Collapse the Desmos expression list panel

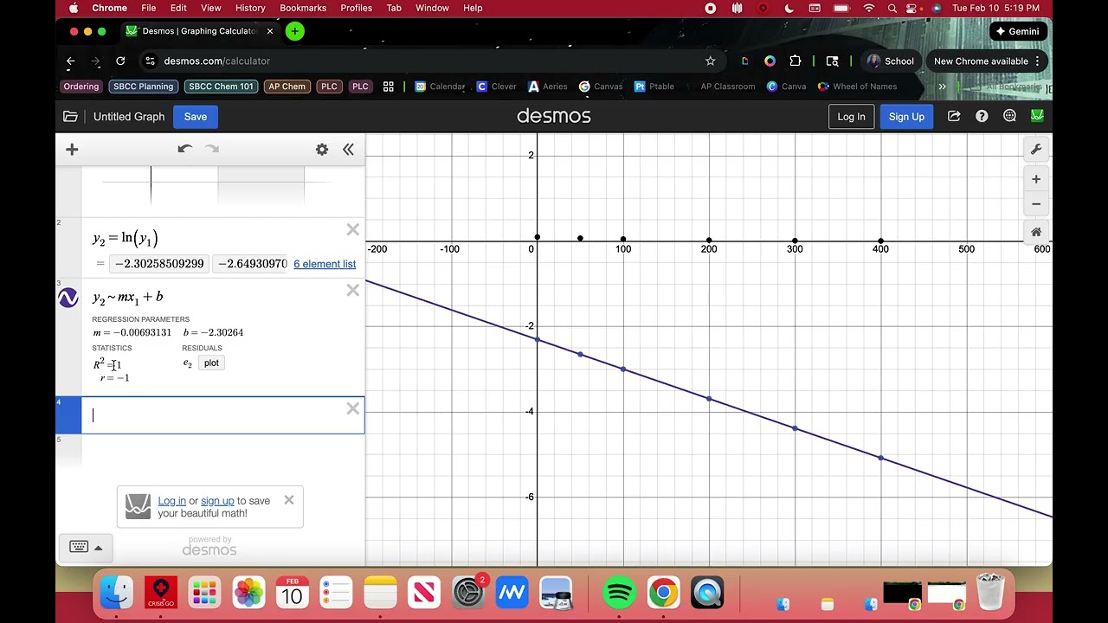coord(348,150)
